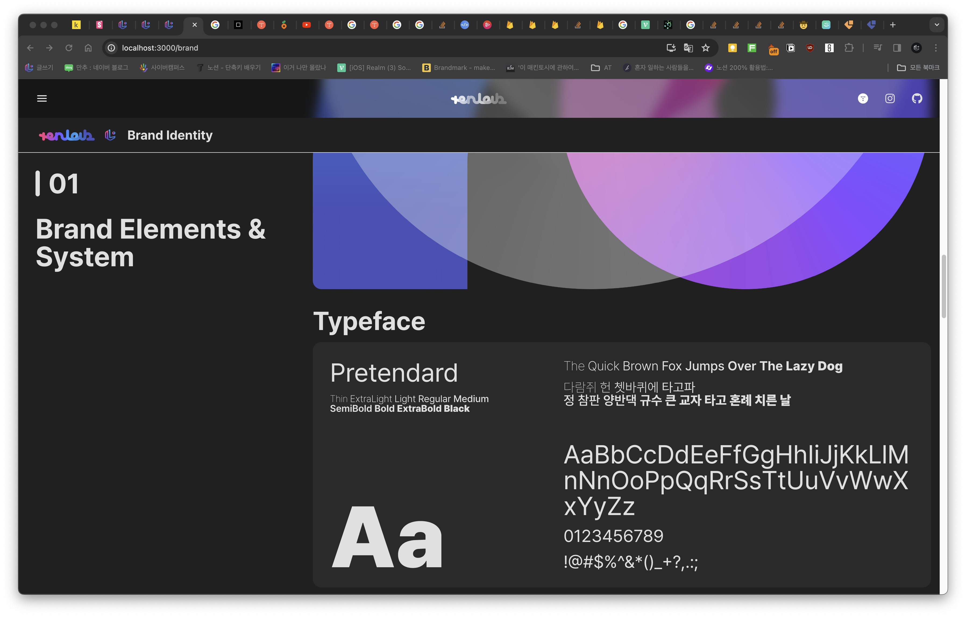The image size is (966, 617).
Task: Expand the 모든 북마크 bookmarks folder
Action: tap(918, 68)
